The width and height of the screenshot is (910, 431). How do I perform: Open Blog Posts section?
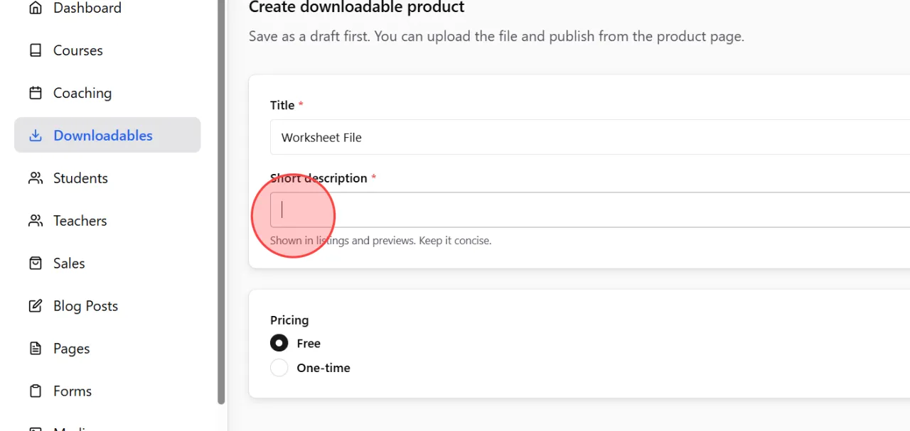pos(107,306)
